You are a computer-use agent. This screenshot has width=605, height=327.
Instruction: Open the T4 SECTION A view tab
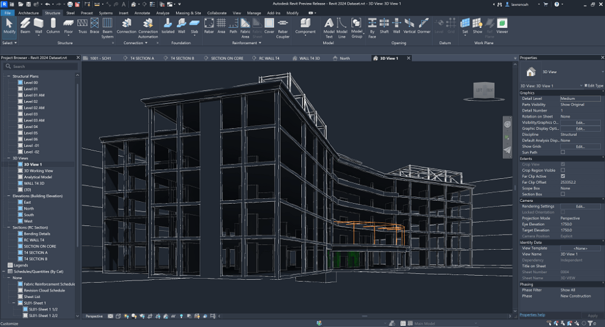tap(141, 59)
